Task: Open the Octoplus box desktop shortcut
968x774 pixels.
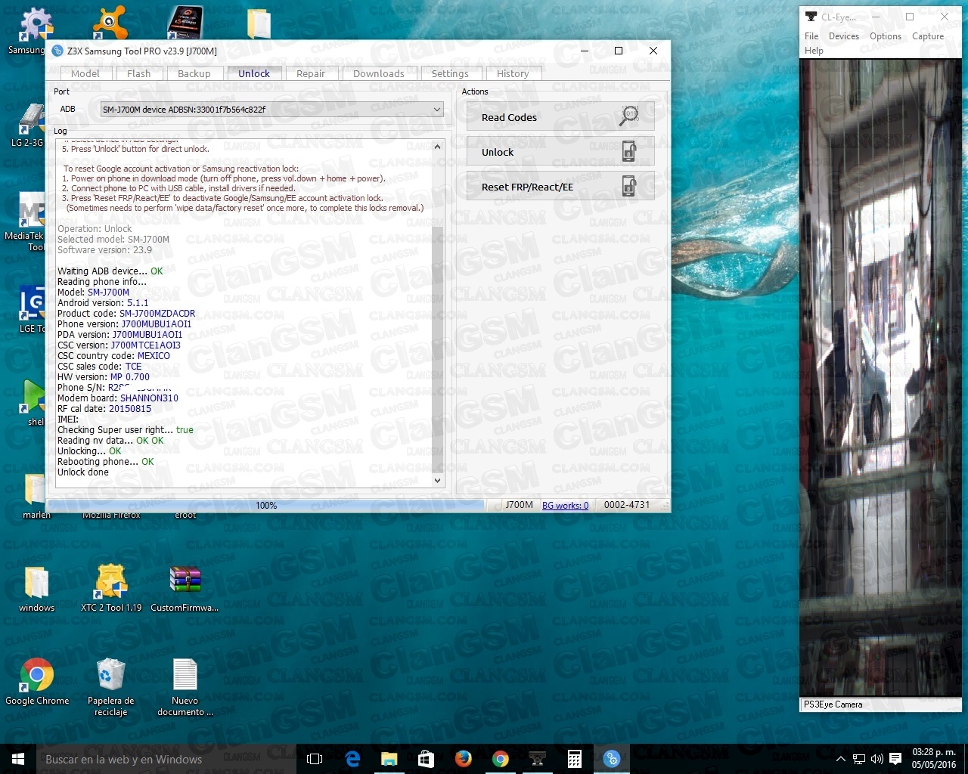Action: (x=185, y=21)
